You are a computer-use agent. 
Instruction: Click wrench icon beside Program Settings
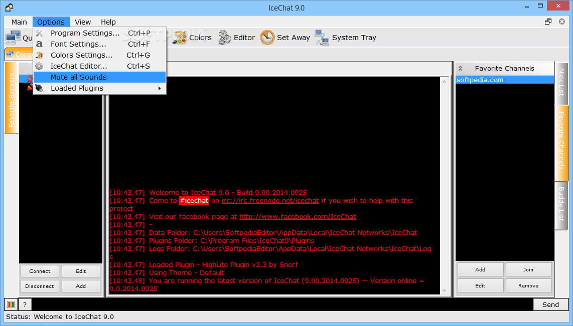coord(39,33)
